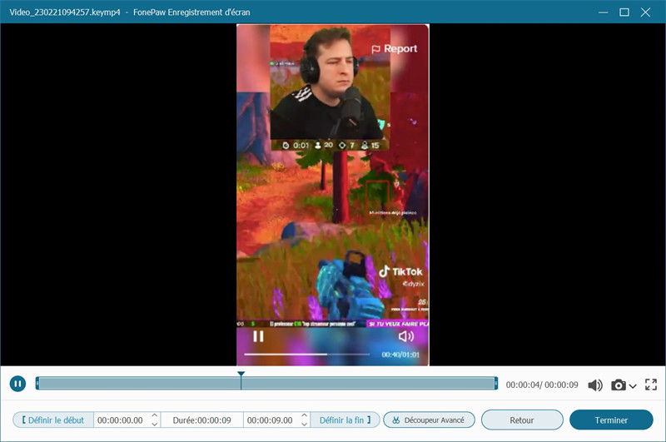The height and width of the screenshot is (442, 666).
Task: Click the Définir la fin button
Action: point(345,420)
